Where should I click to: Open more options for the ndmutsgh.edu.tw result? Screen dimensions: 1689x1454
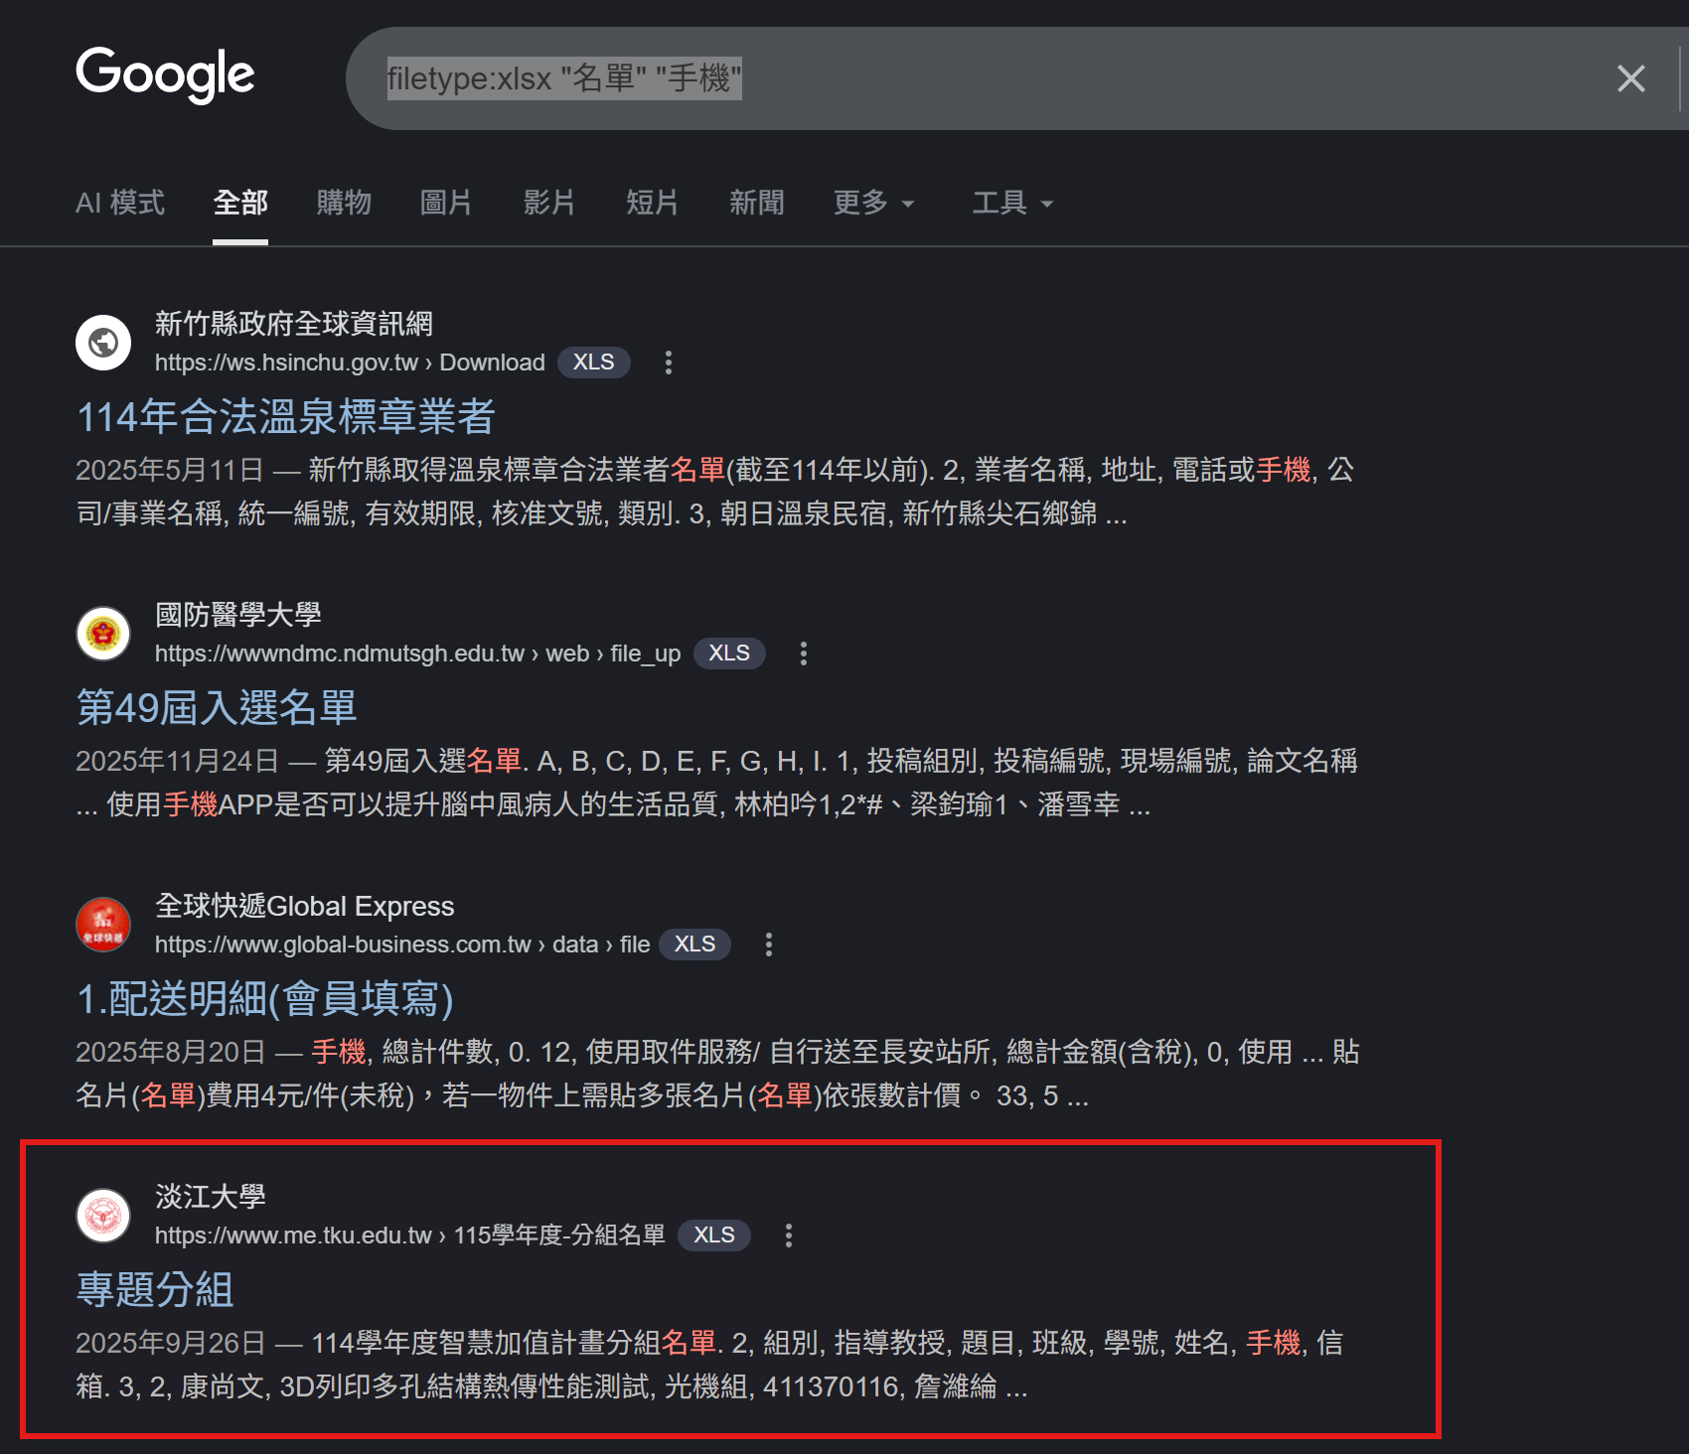804,654
